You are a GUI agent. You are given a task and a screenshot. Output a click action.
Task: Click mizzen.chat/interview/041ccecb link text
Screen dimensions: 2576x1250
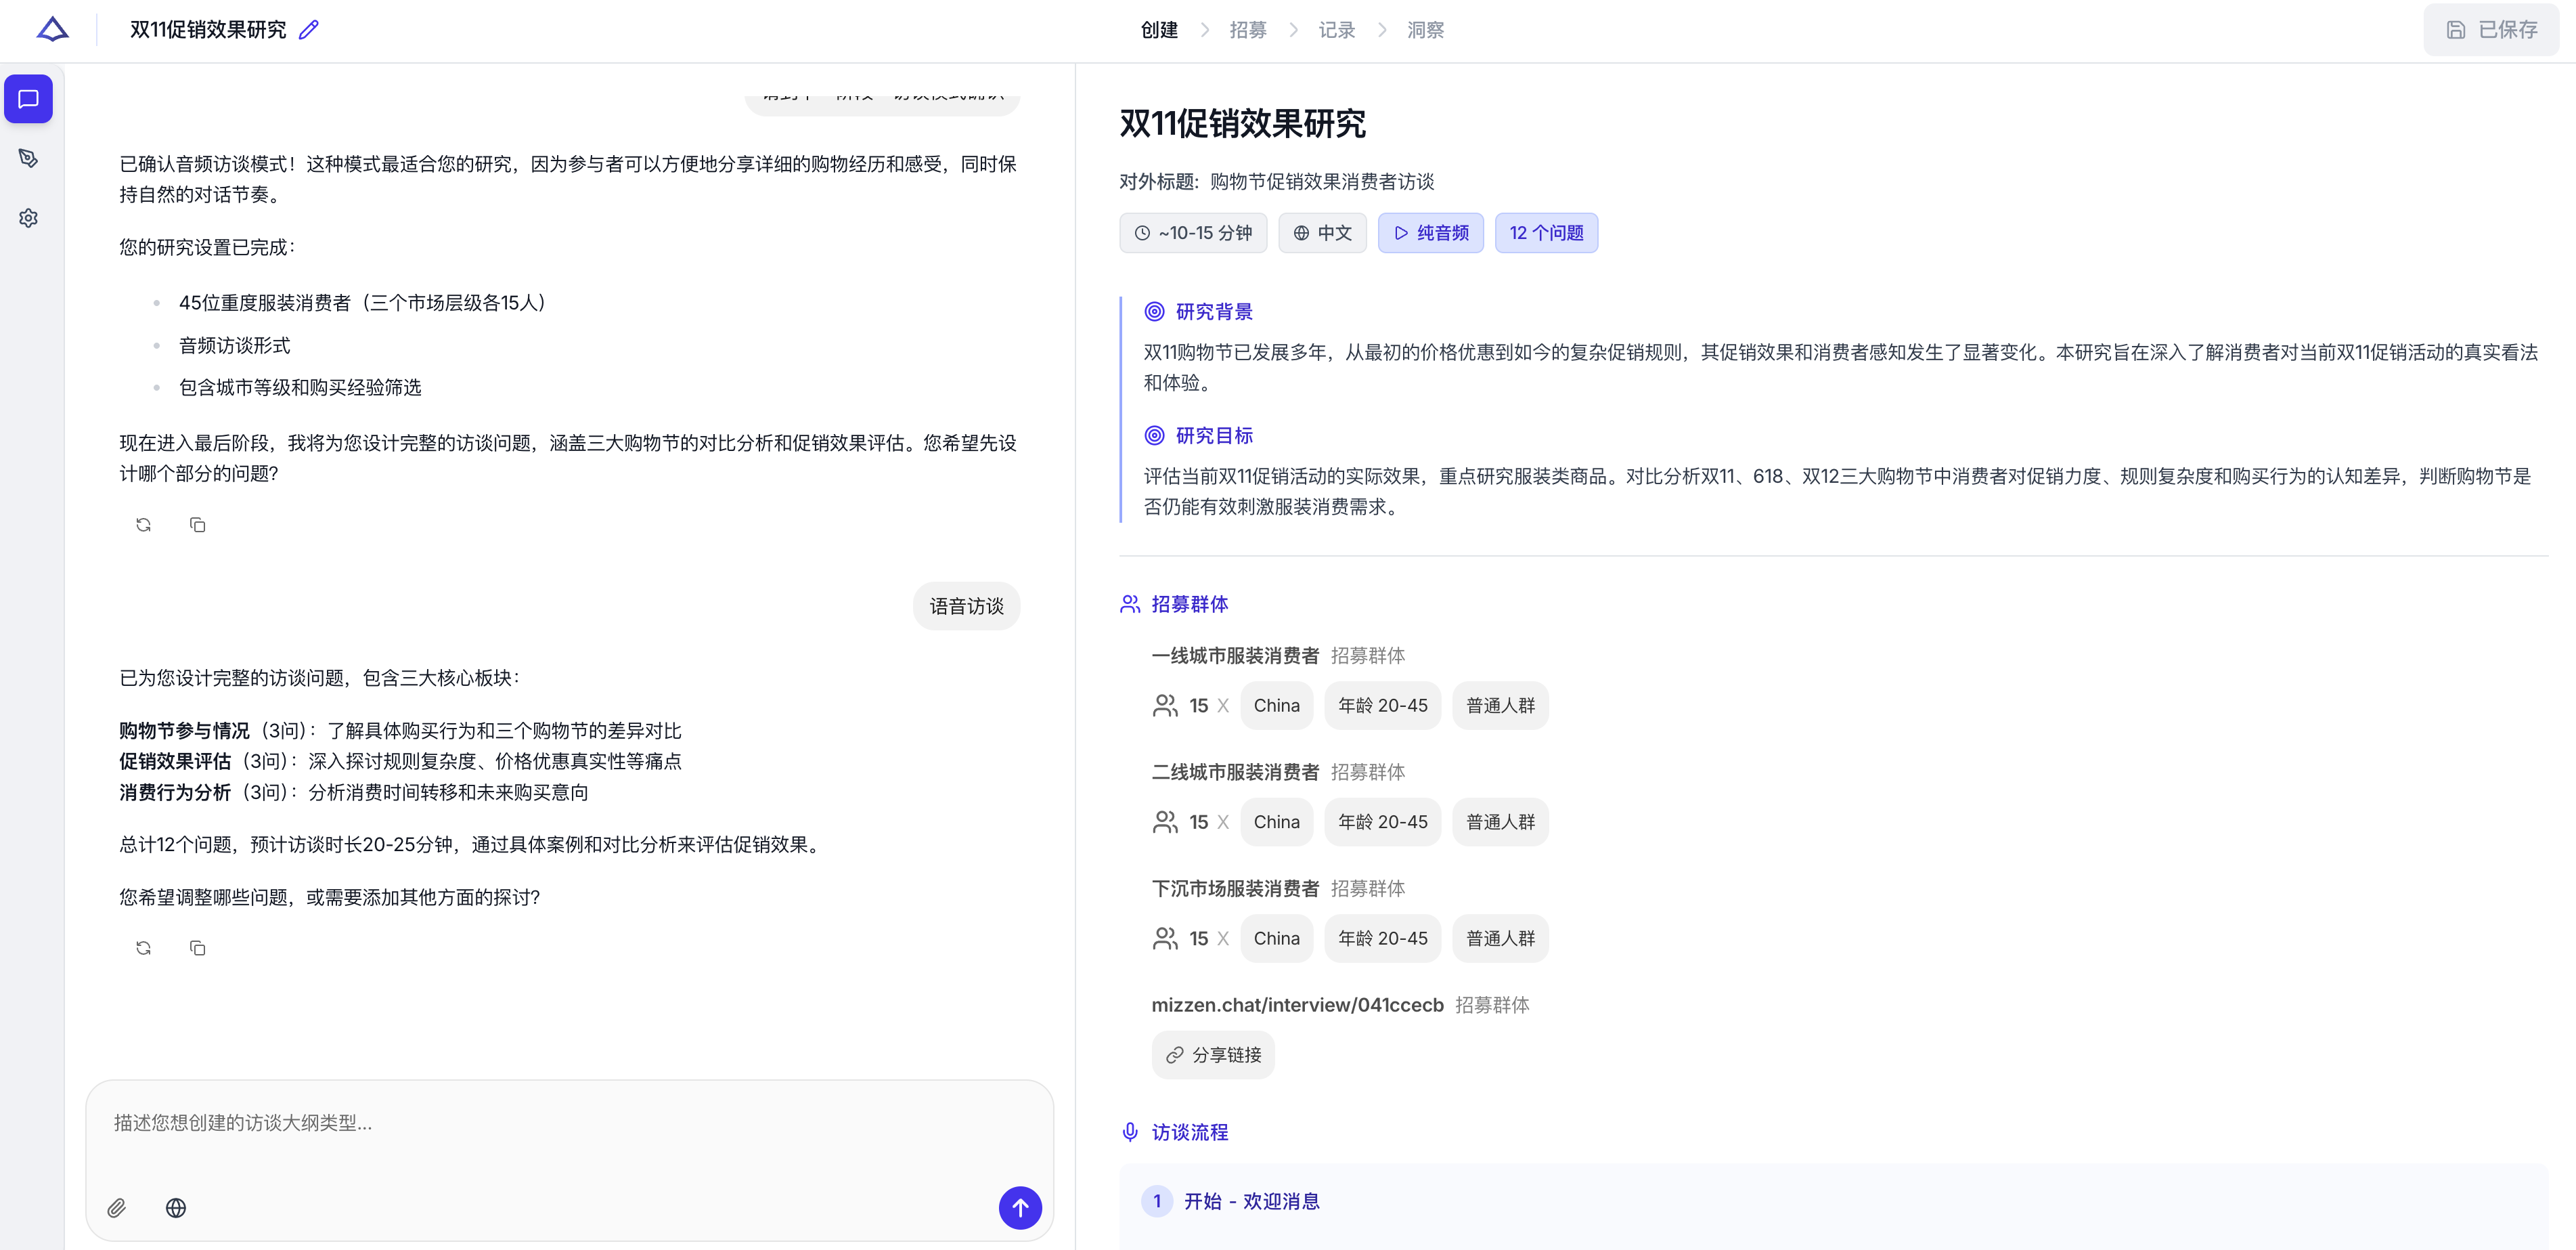[1297, 1005]
